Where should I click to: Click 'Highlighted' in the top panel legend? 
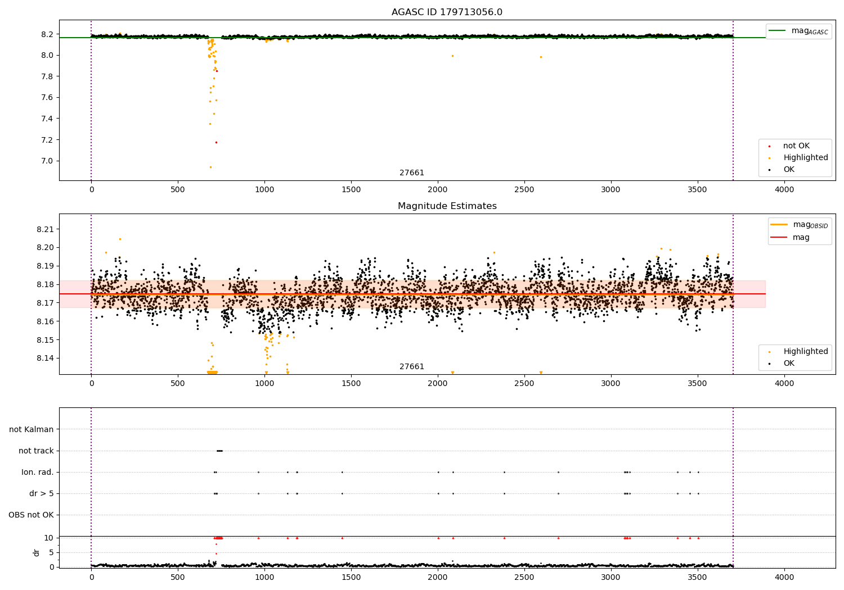(x=798, y=158)
